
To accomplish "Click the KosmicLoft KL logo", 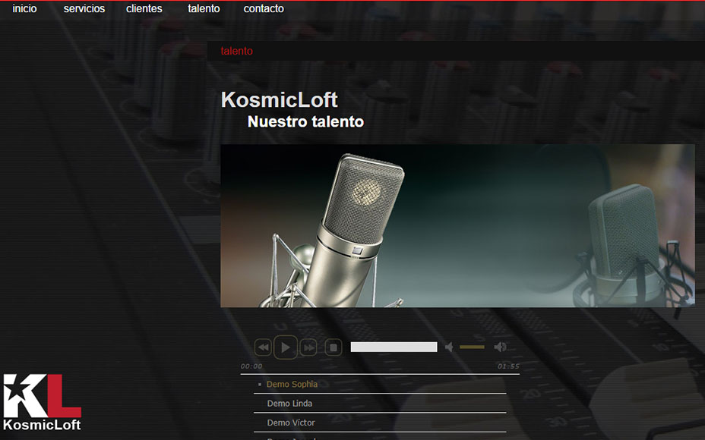I will click(42, 402).
